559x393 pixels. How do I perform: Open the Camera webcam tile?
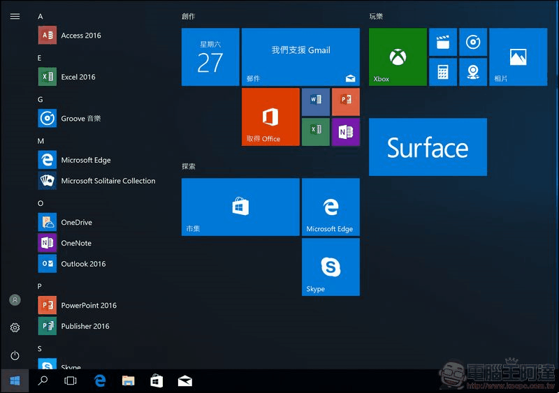[473, 72]
